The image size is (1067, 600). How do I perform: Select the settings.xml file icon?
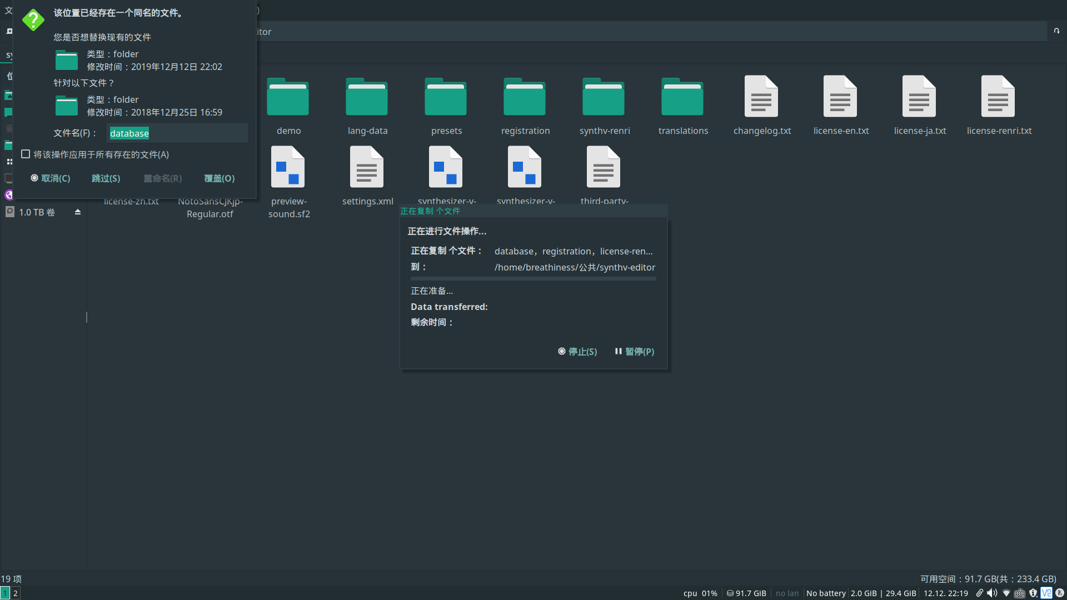367,168
